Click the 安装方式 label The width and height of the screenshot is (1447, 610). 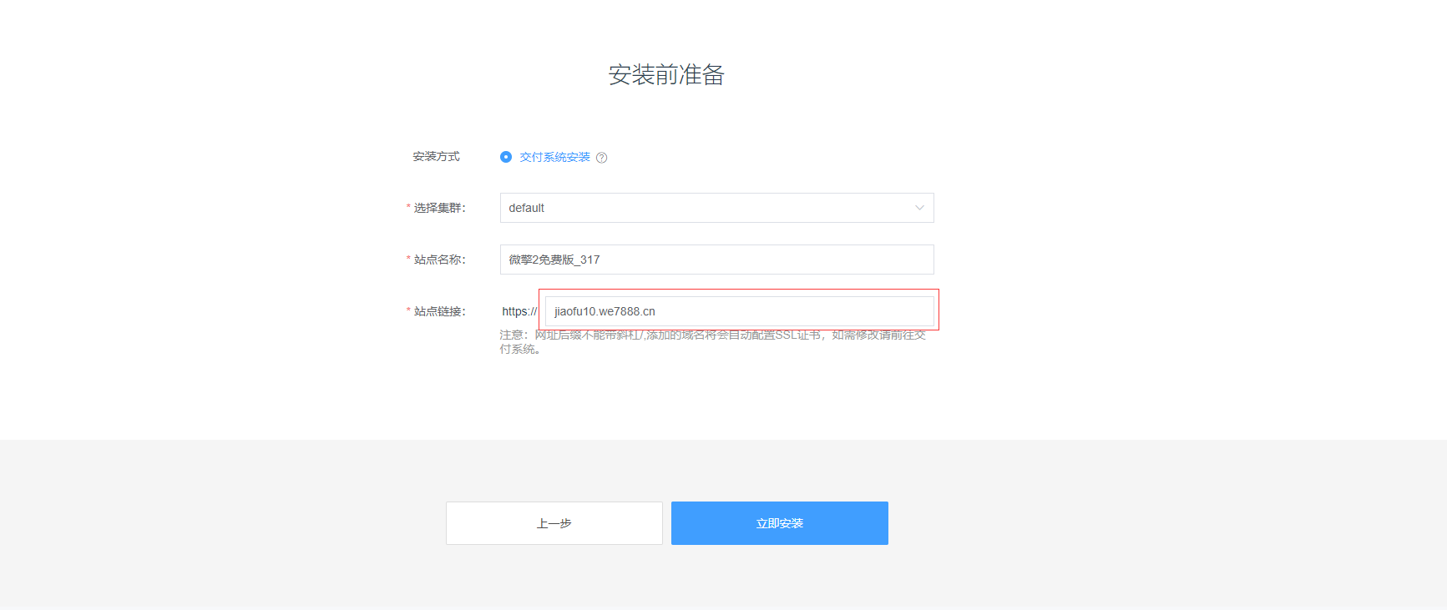[436, 156]
